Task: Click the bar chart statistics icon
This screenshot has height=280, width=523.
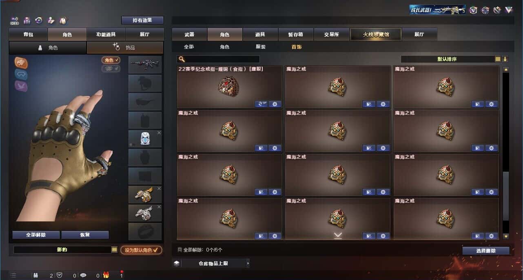Action: point(27,20)
